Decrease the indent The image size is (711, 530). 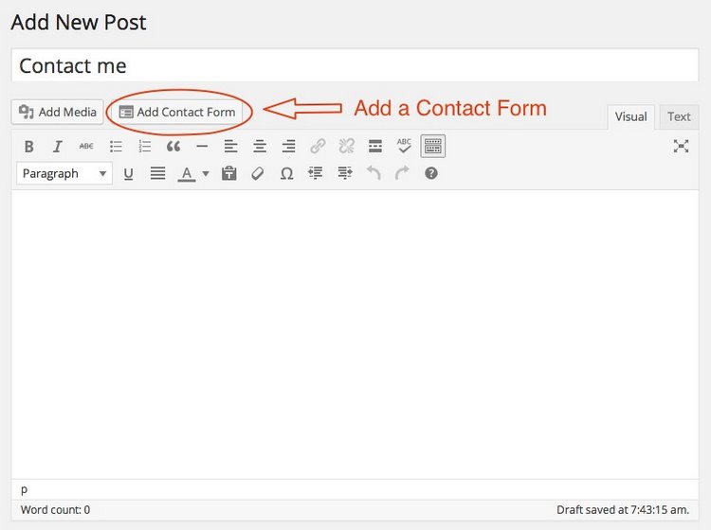pyautogui.click(x=316, y=174)
